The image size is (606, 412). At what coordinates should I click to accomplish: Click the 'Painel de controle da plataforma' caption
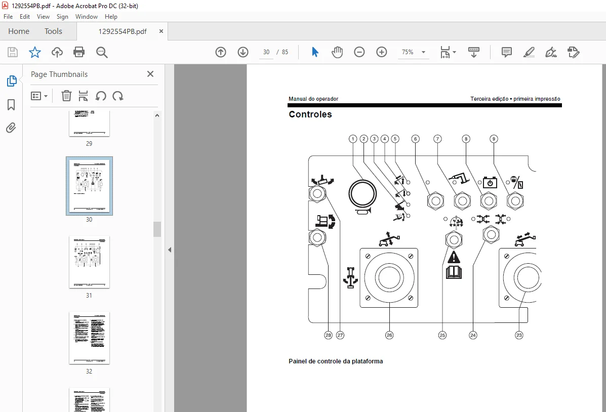(336, 361)
